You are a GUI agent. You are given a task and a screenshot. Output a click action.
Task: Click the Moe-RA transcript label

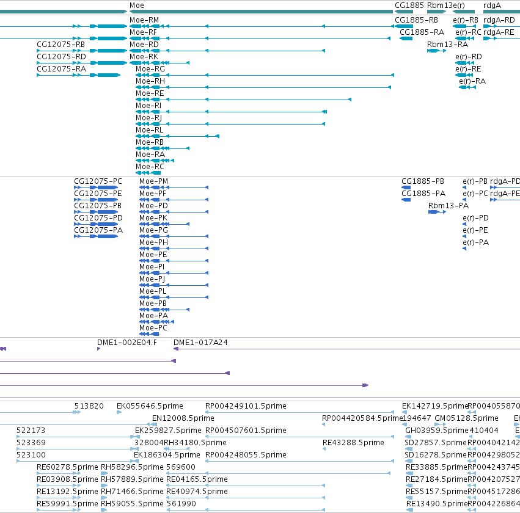point(150,155)
